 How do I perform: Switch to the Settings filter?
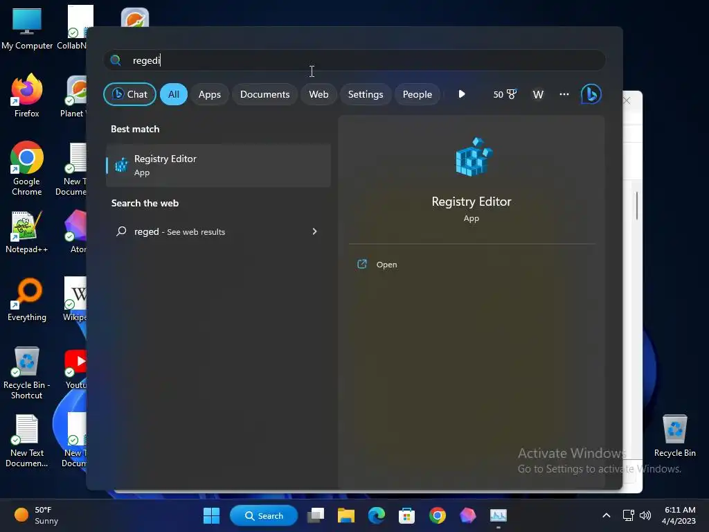tap(366, 94)
